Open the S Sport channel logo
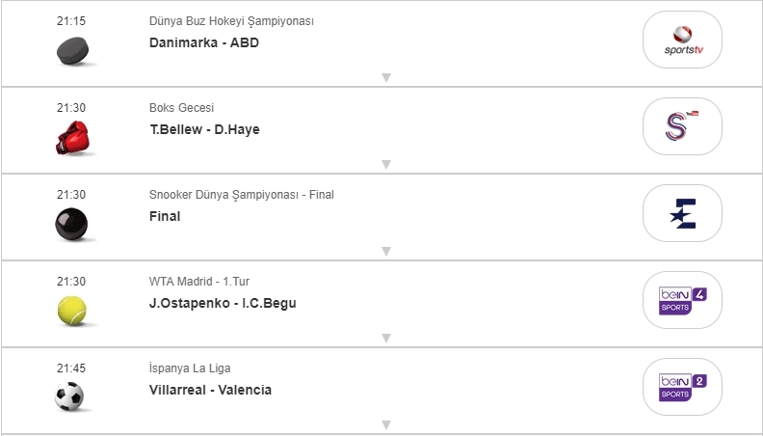 coord(682,126)
